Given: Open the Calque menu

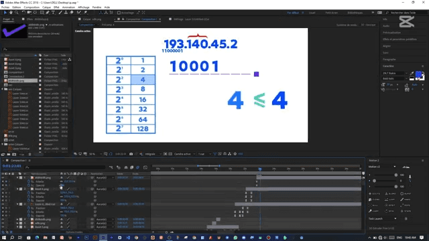Looking at the screenshot, I should (46, 7).
